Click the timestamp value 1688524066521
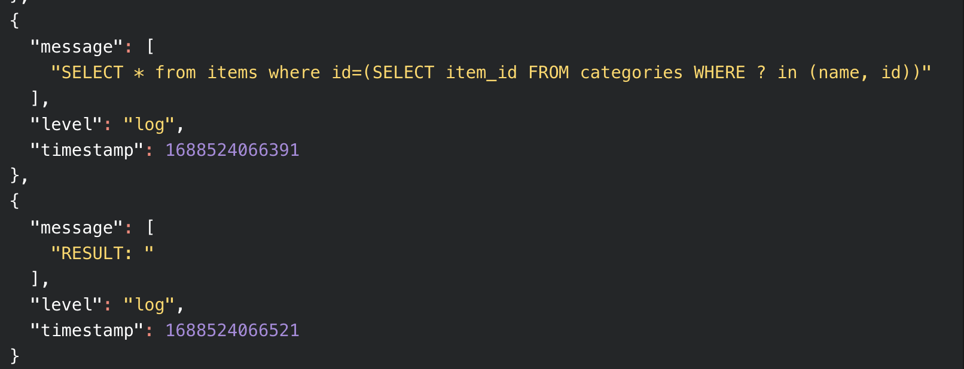 pos(232,330)
